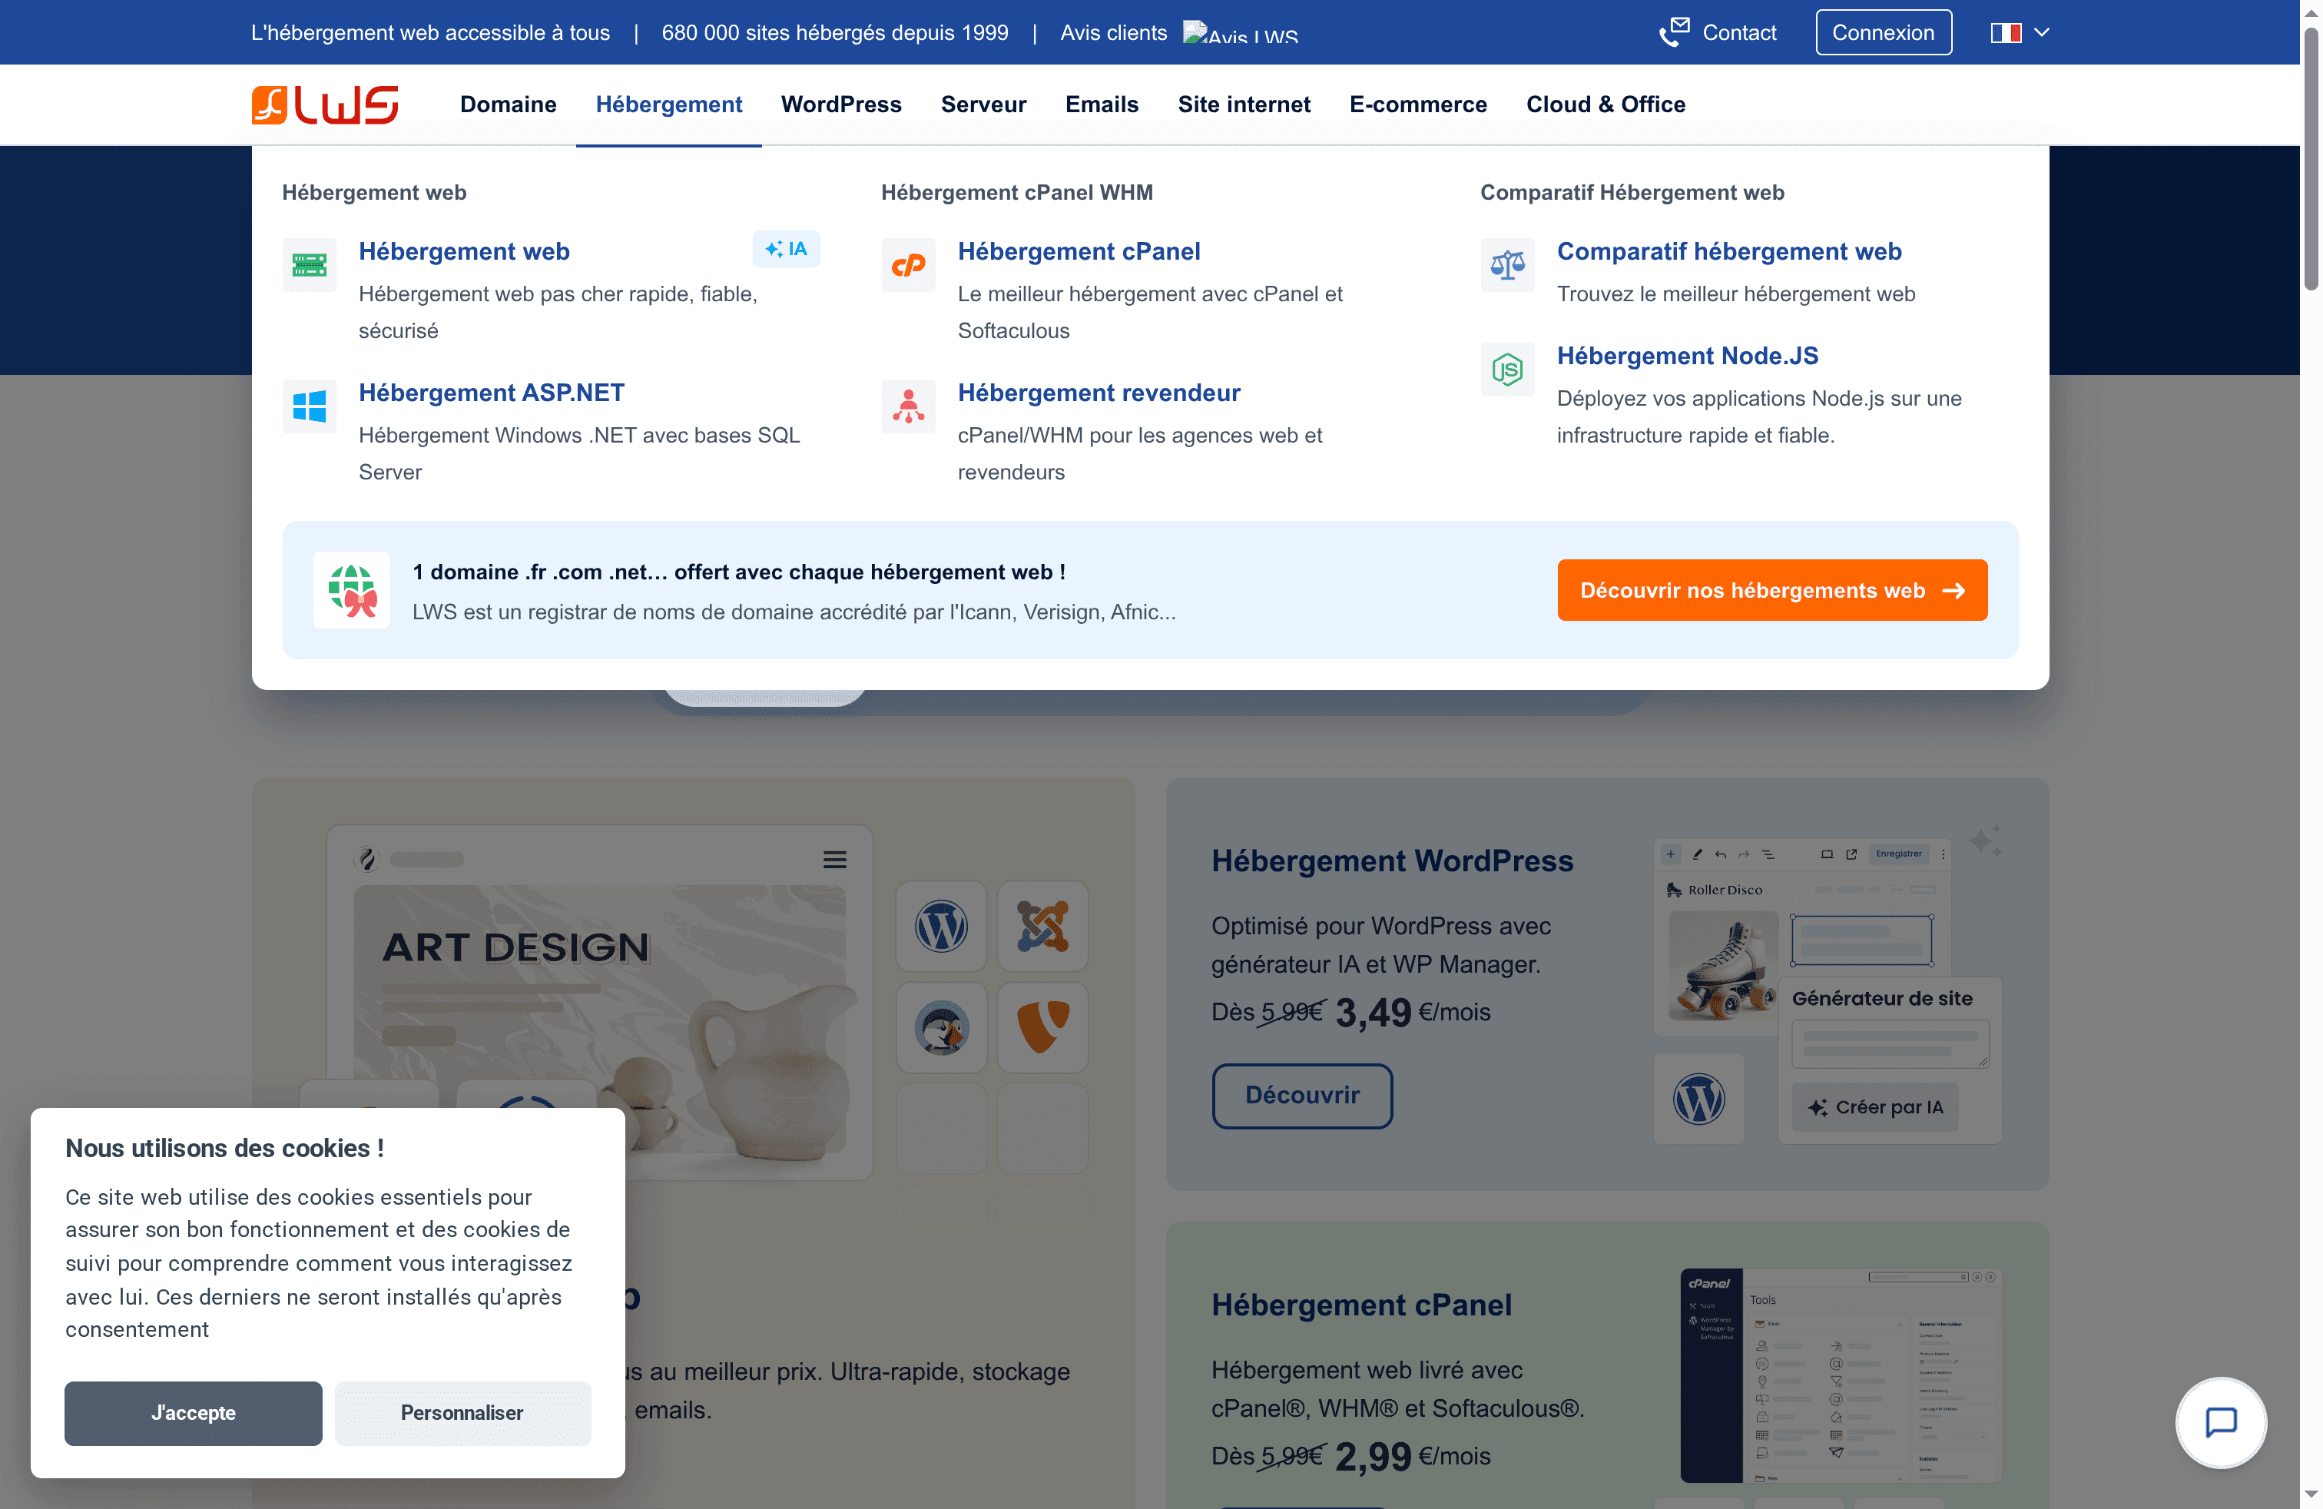Click Avis clients link
Viewport: 2323px width, 1509px height.
point(1114,32)
